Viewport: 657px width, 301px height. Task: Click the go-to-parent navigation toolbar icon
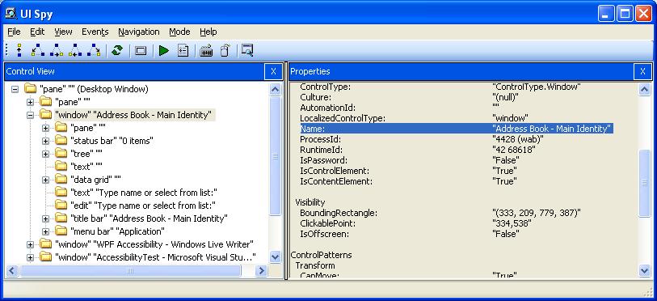click(x=19, y=51)
